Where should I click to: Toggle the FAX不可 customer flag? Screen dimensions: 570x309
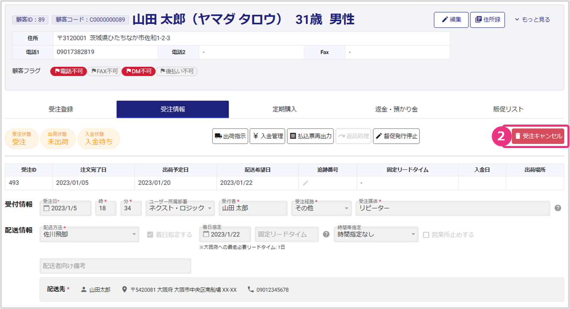tap(104, 71)
